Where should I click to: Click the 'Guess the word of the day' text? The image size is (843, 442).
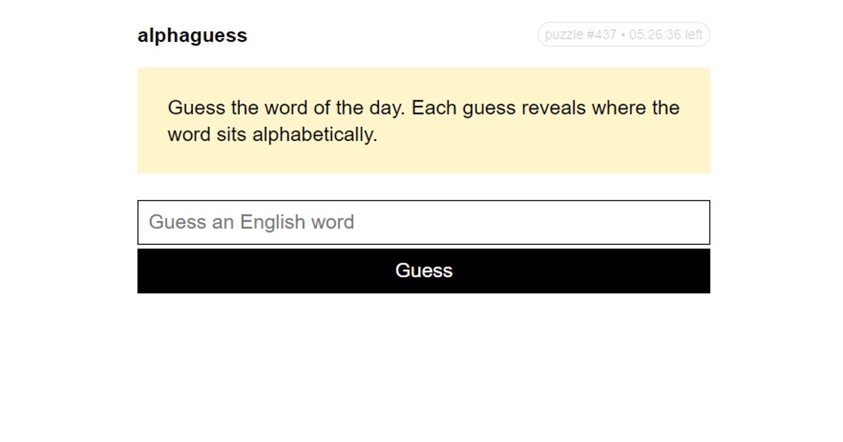tap(287, 108)
